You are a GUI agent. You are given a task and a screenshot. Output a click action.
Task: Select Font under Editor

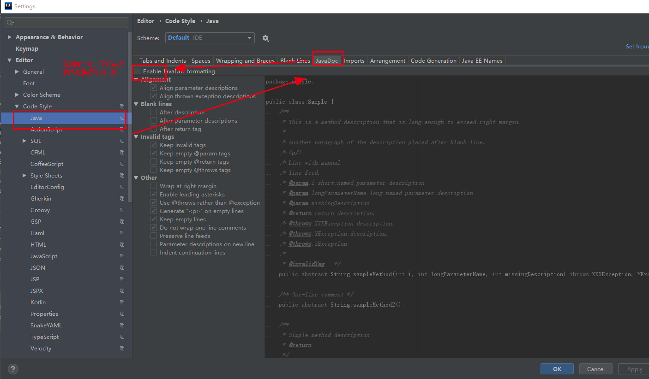(29, 83)
